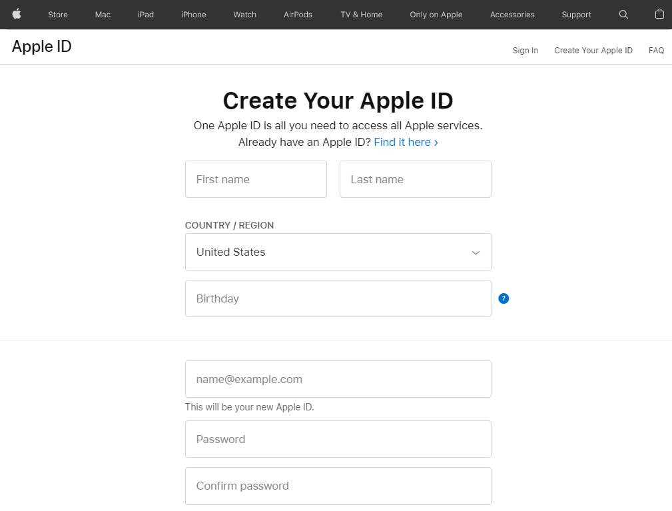Viewport: 672px width, 511px height.
Task: Go to TV & Home
Action: (360, 14)
